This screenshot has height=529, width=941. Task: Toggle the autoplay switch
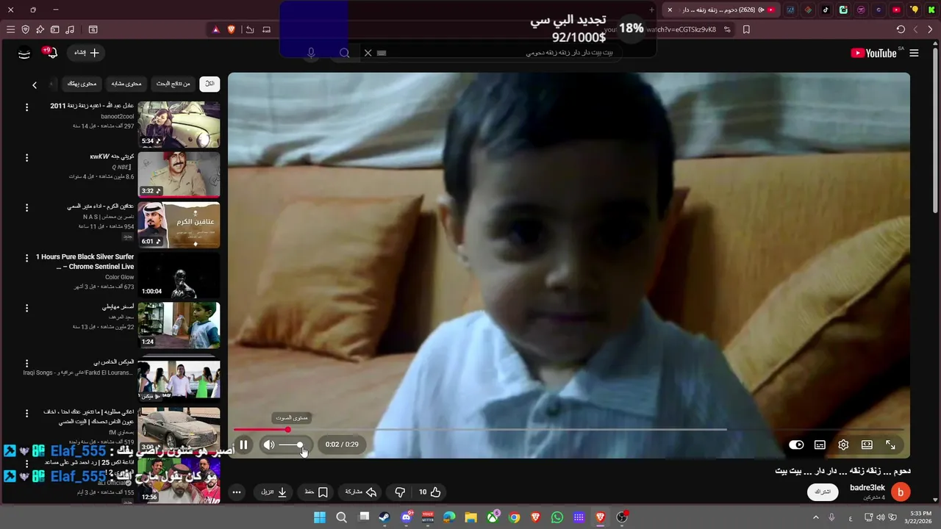[x=796, y=445]
